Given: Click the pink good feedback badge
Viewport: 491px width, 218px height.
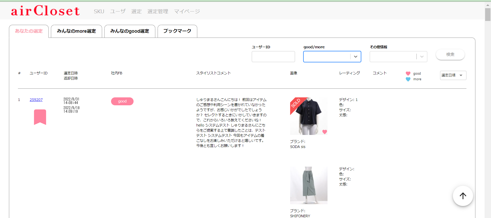Looking at the screenshot, I should pos(122,101).
